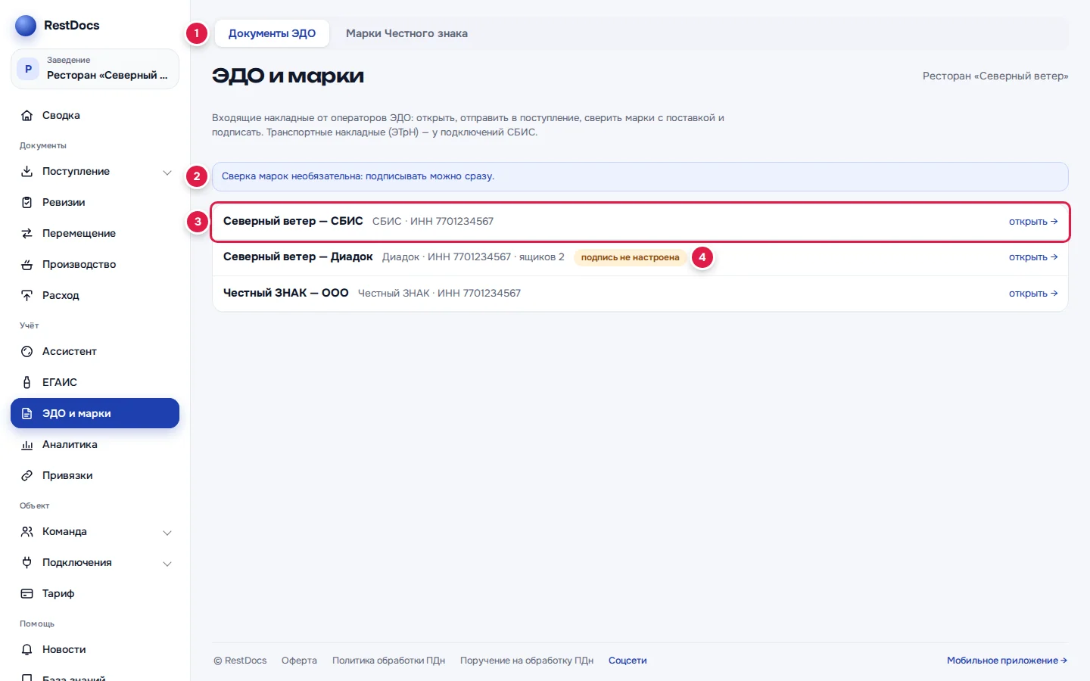1090x681 pixels.
Task: Click the house icon beside Сводка
Action: point(27,116)
